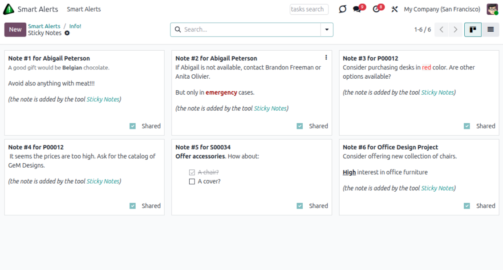Open Sticky Notes link in Note #3

pyautogui.click(x=438, y=93)
